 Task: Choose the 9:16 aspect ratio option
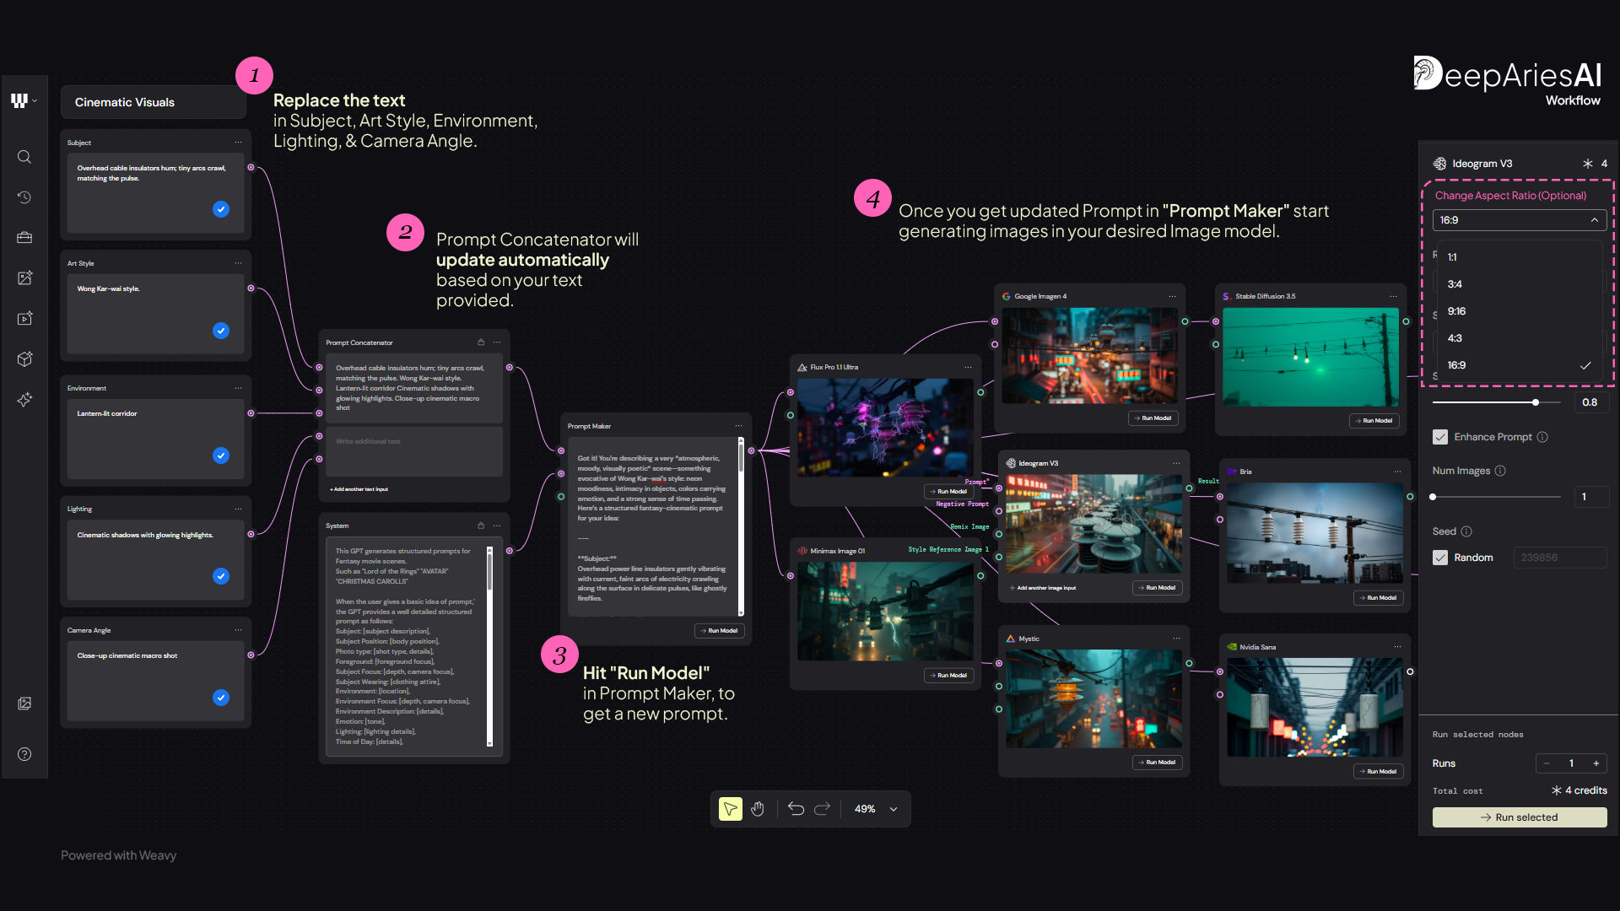pyautogui.click(x=1456, y=311)
